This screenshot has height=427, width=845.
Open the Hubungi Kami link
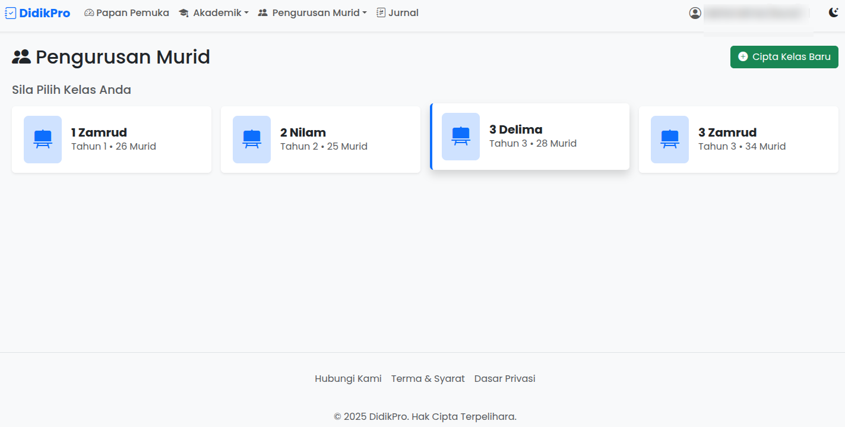click(x=348, y=378)
